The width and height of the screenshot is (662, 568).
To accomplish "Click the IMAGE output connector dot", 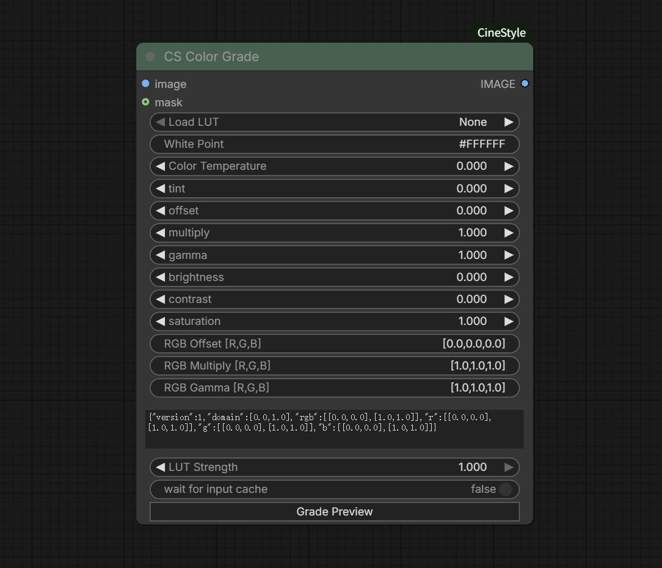I will pyautogui.click(x=525, y=84).
